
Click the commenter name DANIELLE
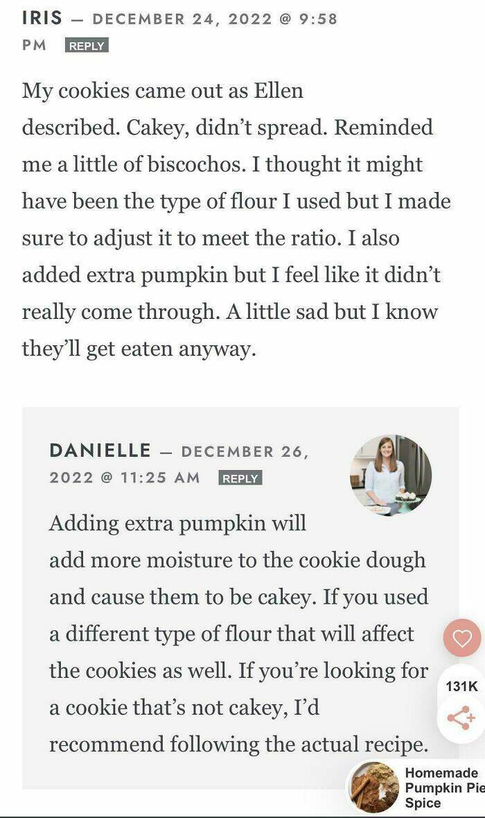pyautogui.click(x=100, y=451)
